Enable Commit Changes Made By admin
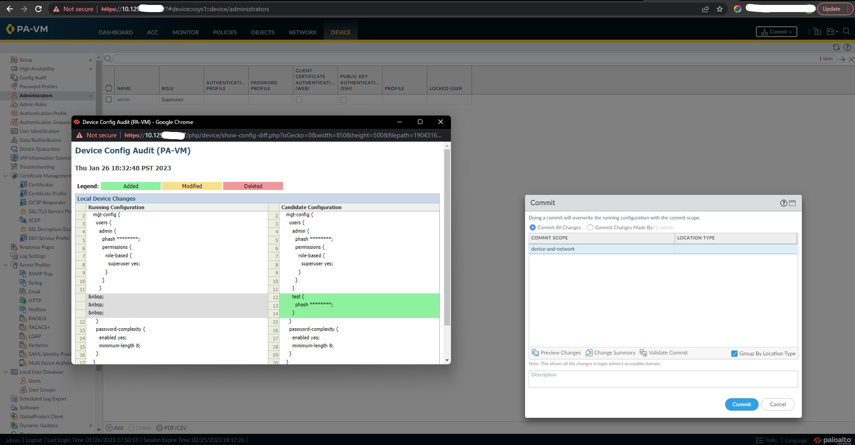855x445 pixels. 590,227
